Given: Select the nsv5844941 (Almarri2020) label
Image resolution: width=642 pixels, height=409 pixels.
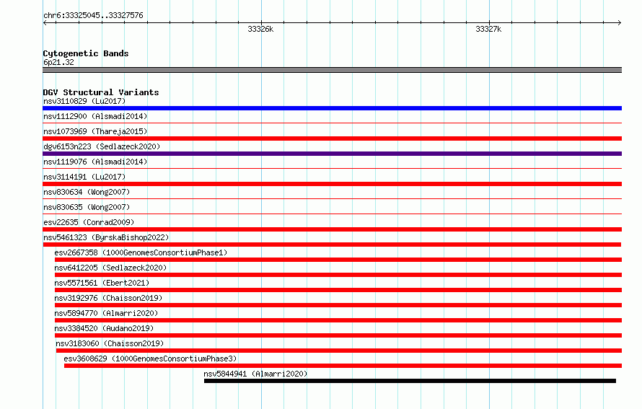Looking at the screenshot, I should tap(255, 374).
